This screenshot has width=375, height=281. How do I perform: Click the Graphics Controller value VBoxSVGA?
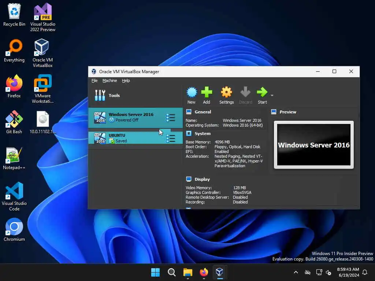point(242,192)
